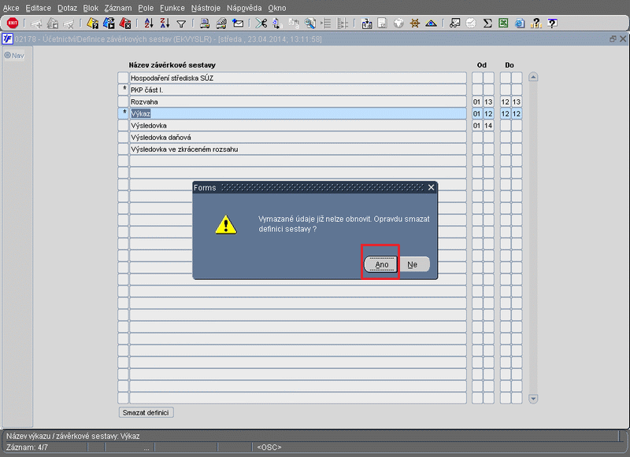The width and height of the screenshot is (630, 457).
Task: Open the Dotaz menu
Action: click(x=67, y=8)
